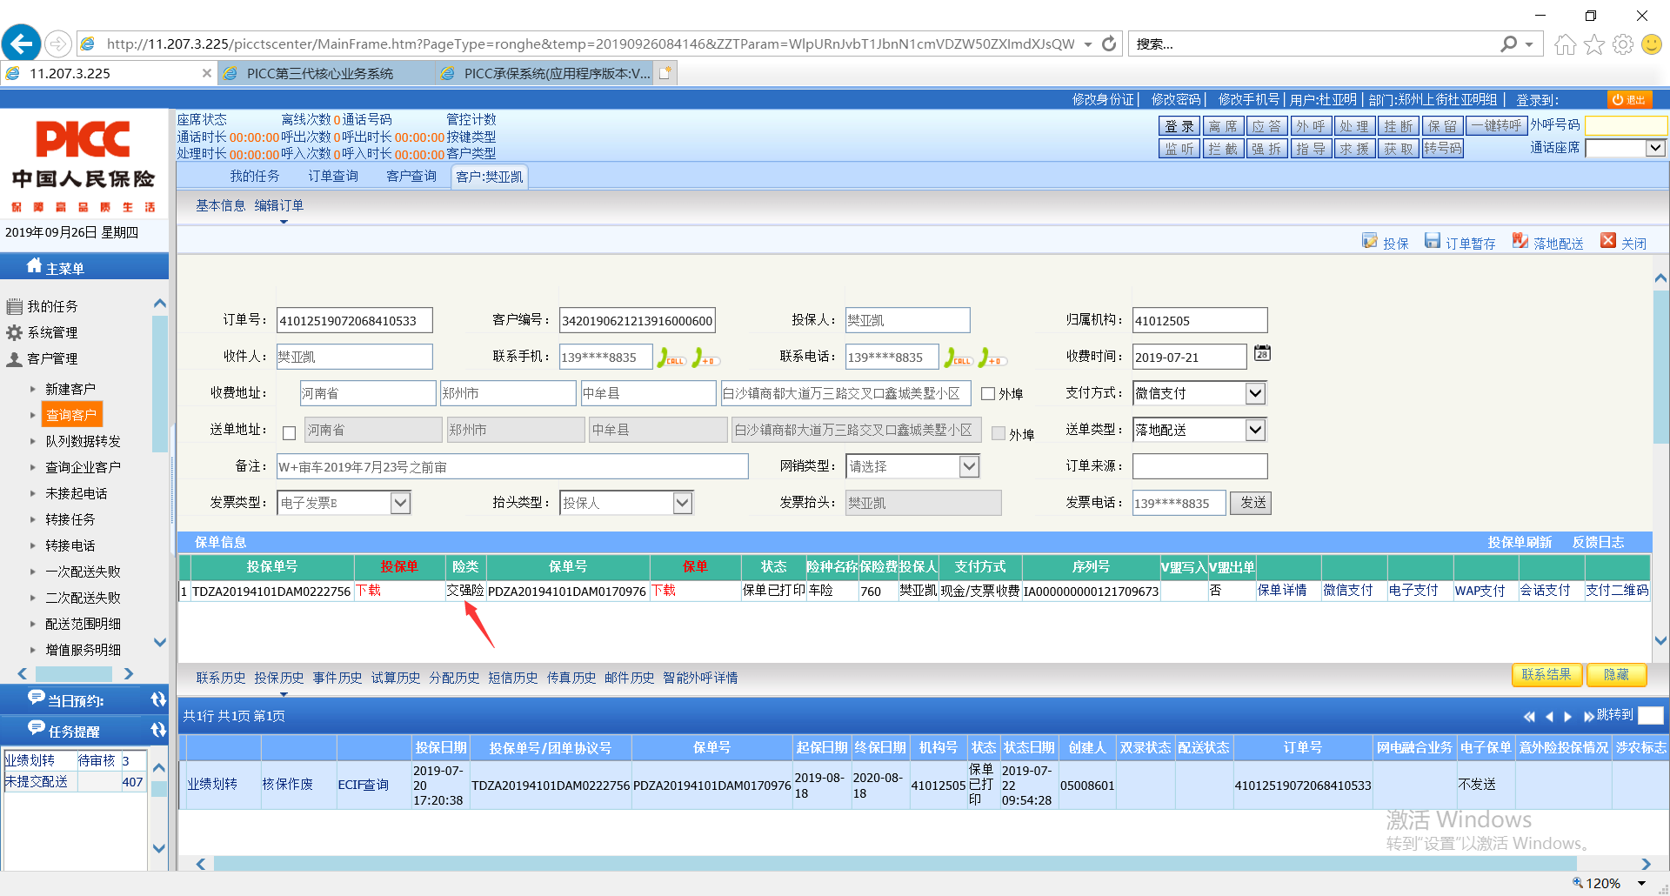Click the call icon next to 联系手机
The width and height of the screenshot is (1670, 896).
[671, 358]
